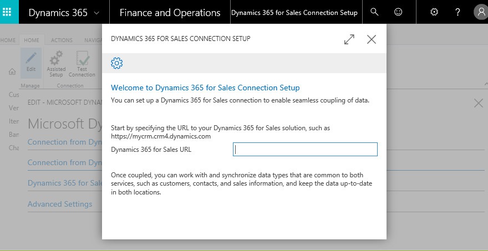The width and height of the screenshot is (488, 251).
Task: Click the smiley feedback icon
Action: [398, 12]
